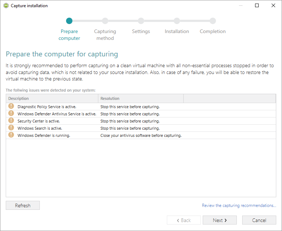
Task: Select the Installation step circle
Action: (177, 21)
